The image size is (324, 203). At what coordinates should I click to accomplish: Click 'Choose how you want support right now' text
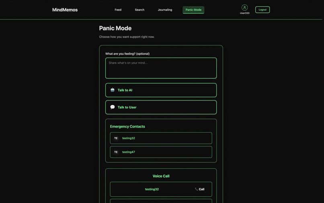pos(127,37)
